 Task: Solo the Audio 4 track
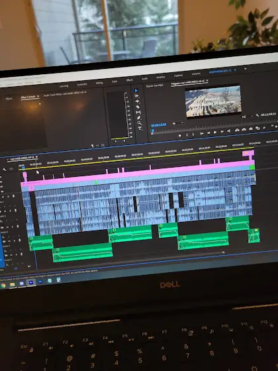pyautogui.click(x=15, y=241)
